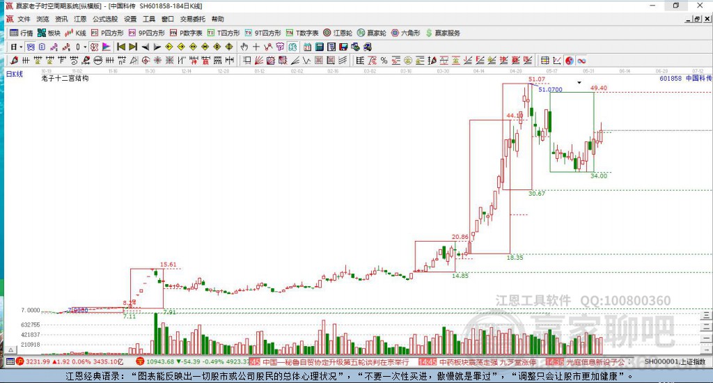
Task: Click the blue infinity symbol icon
Action: [x=581, y=60]
